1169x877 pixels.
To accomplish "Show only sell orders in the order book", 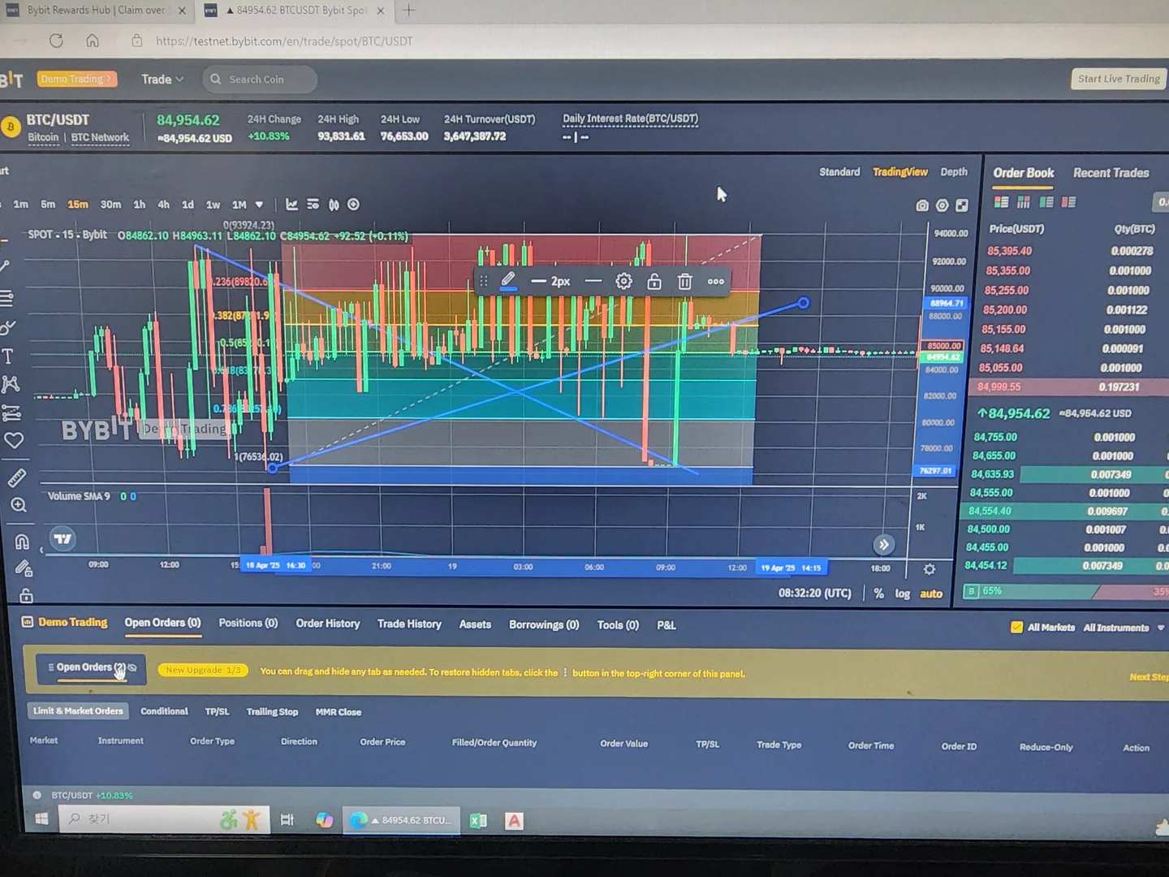I will 1068,201.
